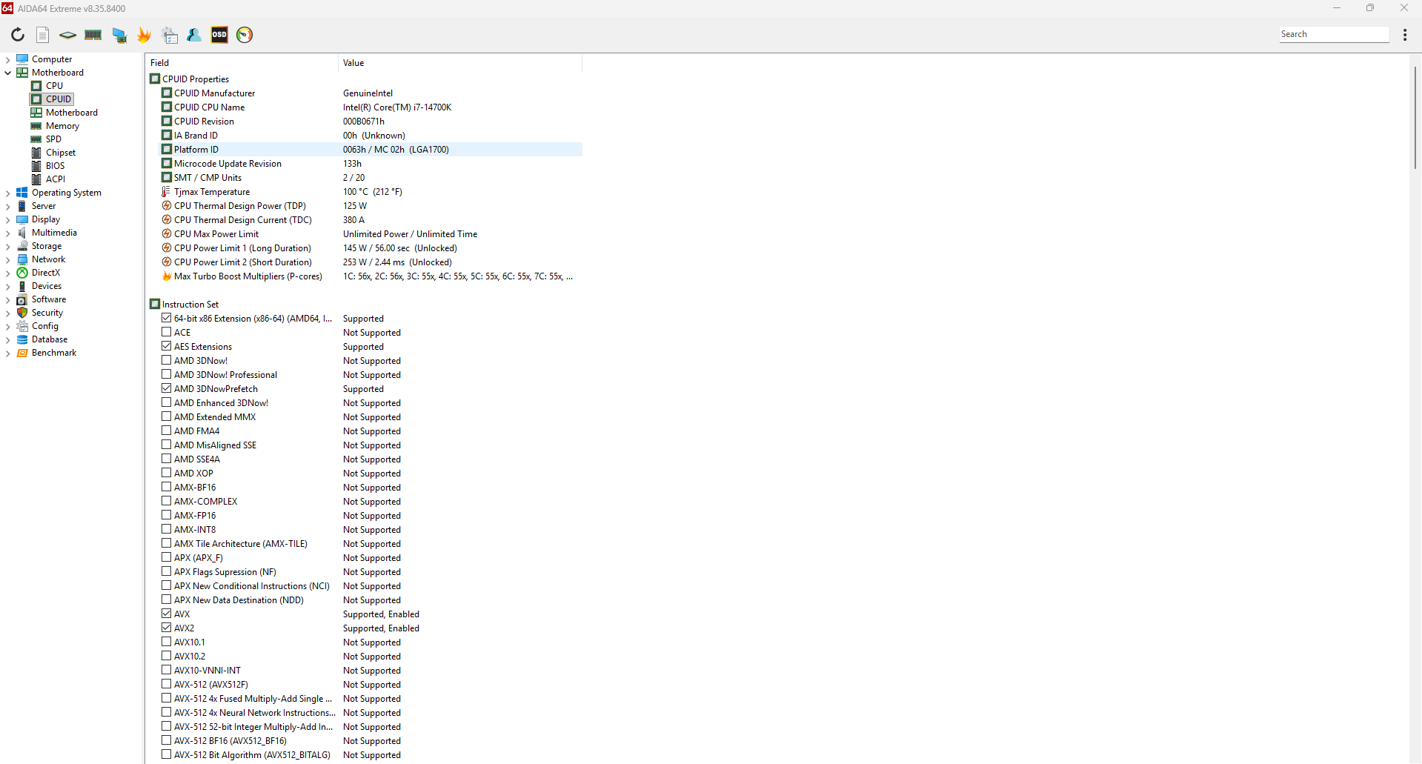
Task: Select the ACPI tree item
Action: tap(55, 179)
